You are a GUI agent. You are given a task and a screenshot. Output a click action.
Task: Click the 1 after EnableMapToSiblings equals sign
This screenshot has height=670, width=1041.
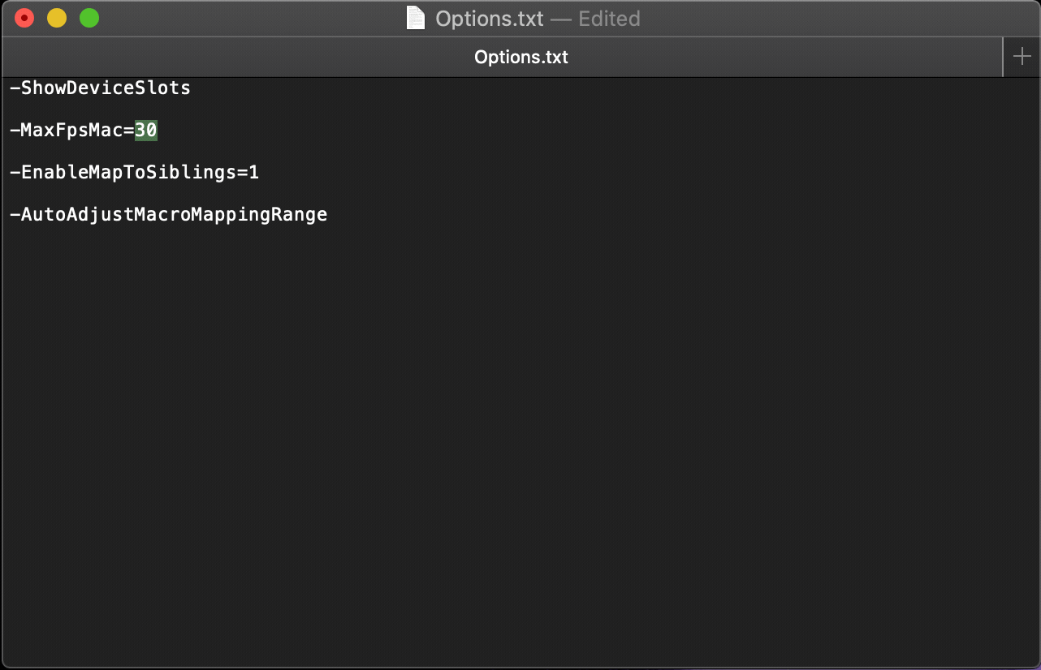[254, 172]
